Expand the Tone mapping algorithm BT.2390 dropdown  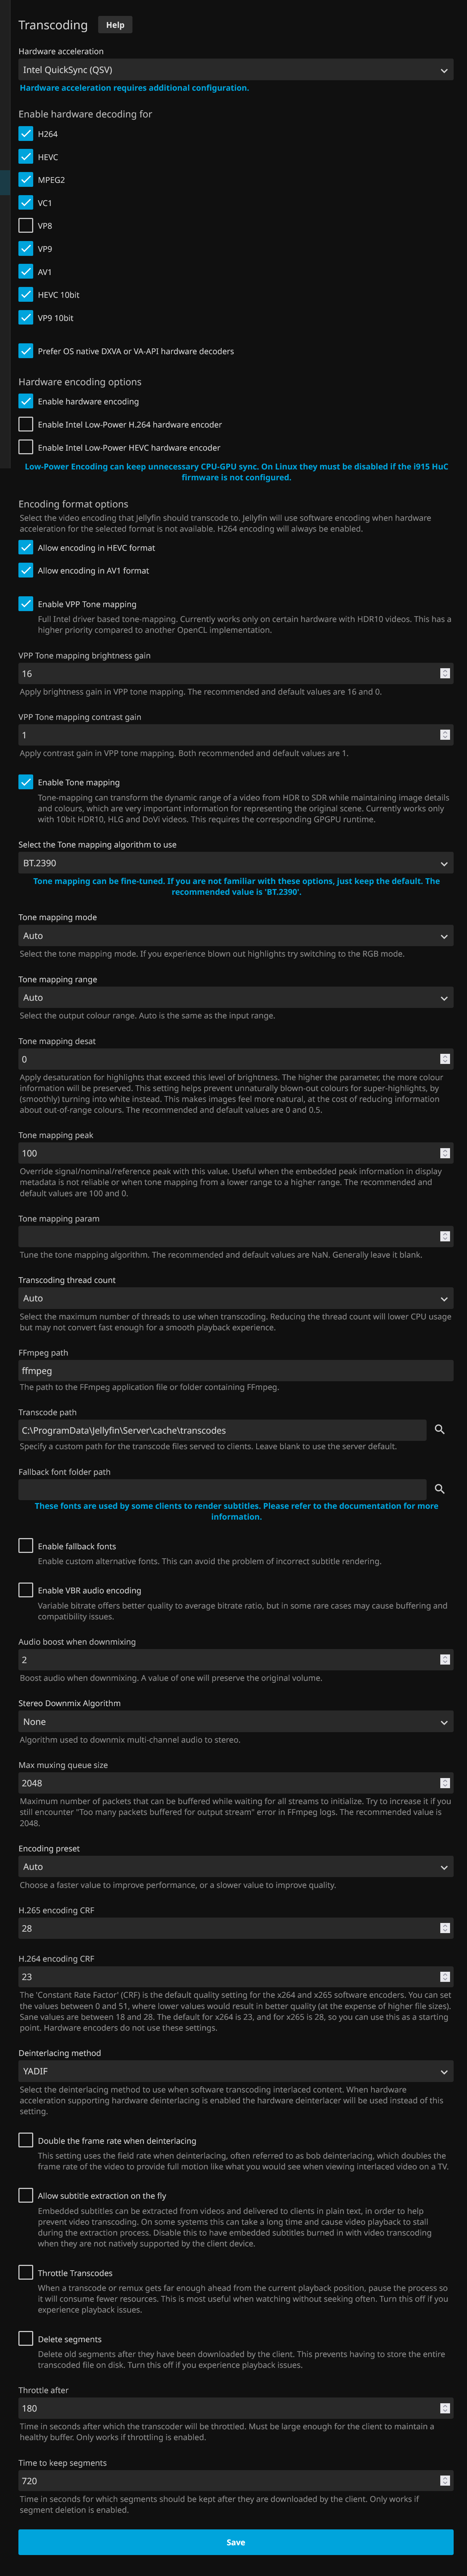[x=236, y=863]
